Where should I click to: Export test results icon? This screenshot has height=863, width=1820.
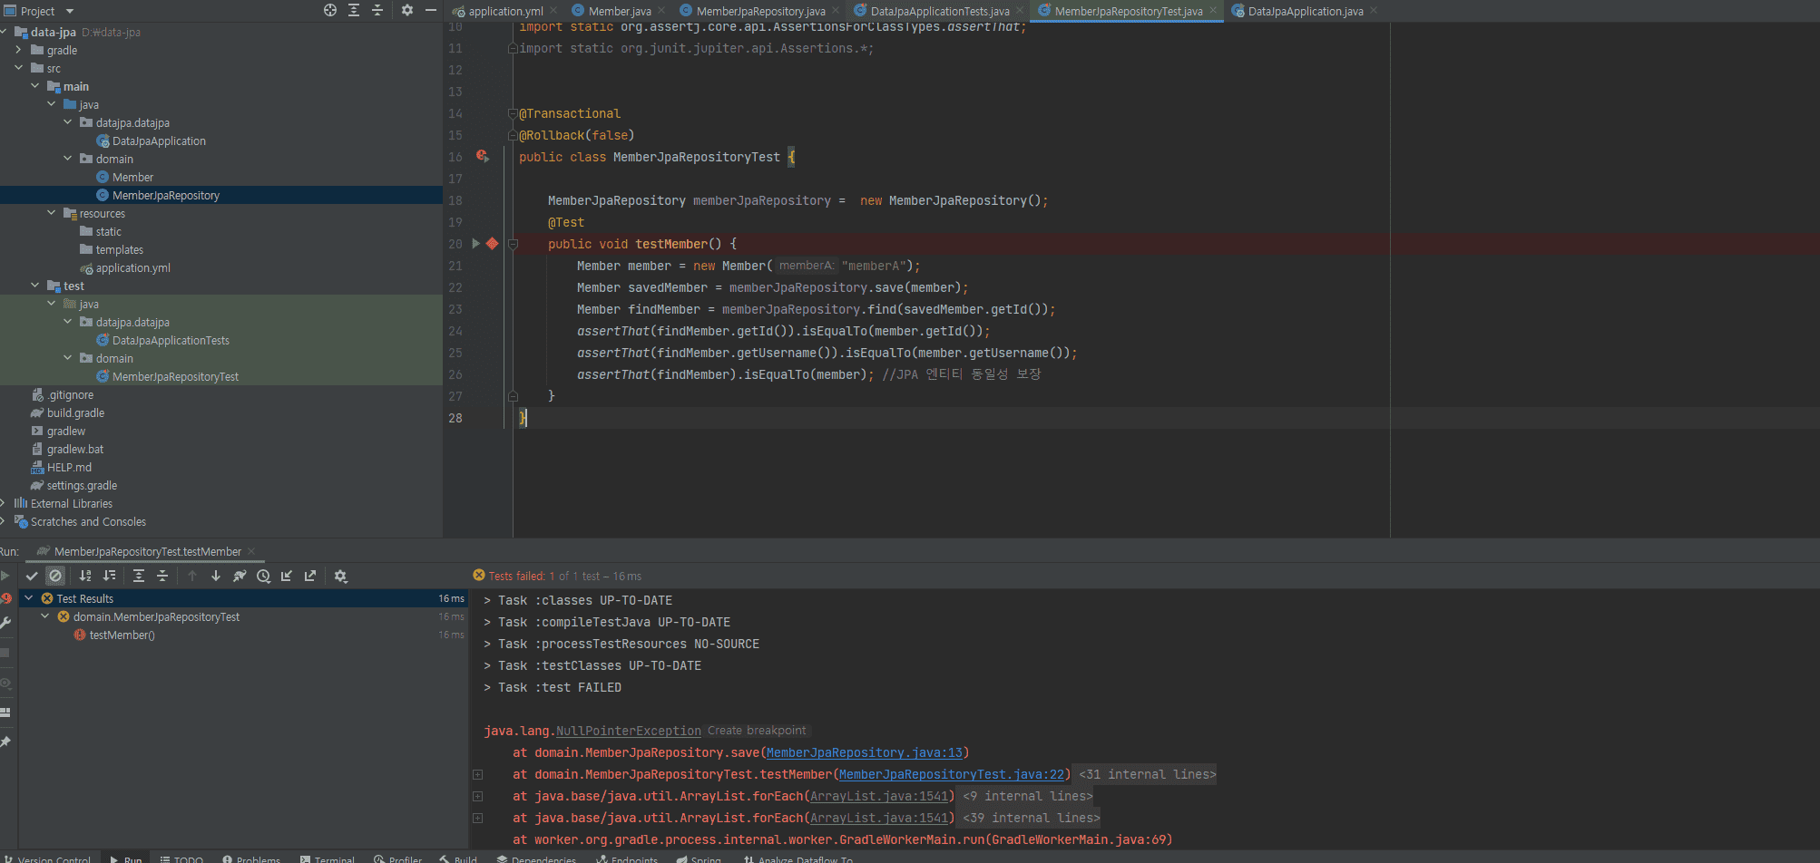310,576
